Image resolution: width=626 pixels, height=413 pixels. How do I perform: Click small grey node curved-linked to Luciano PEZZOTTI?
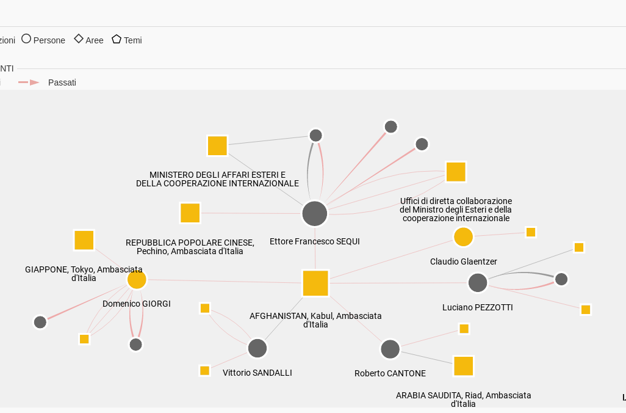click(561, 279)
